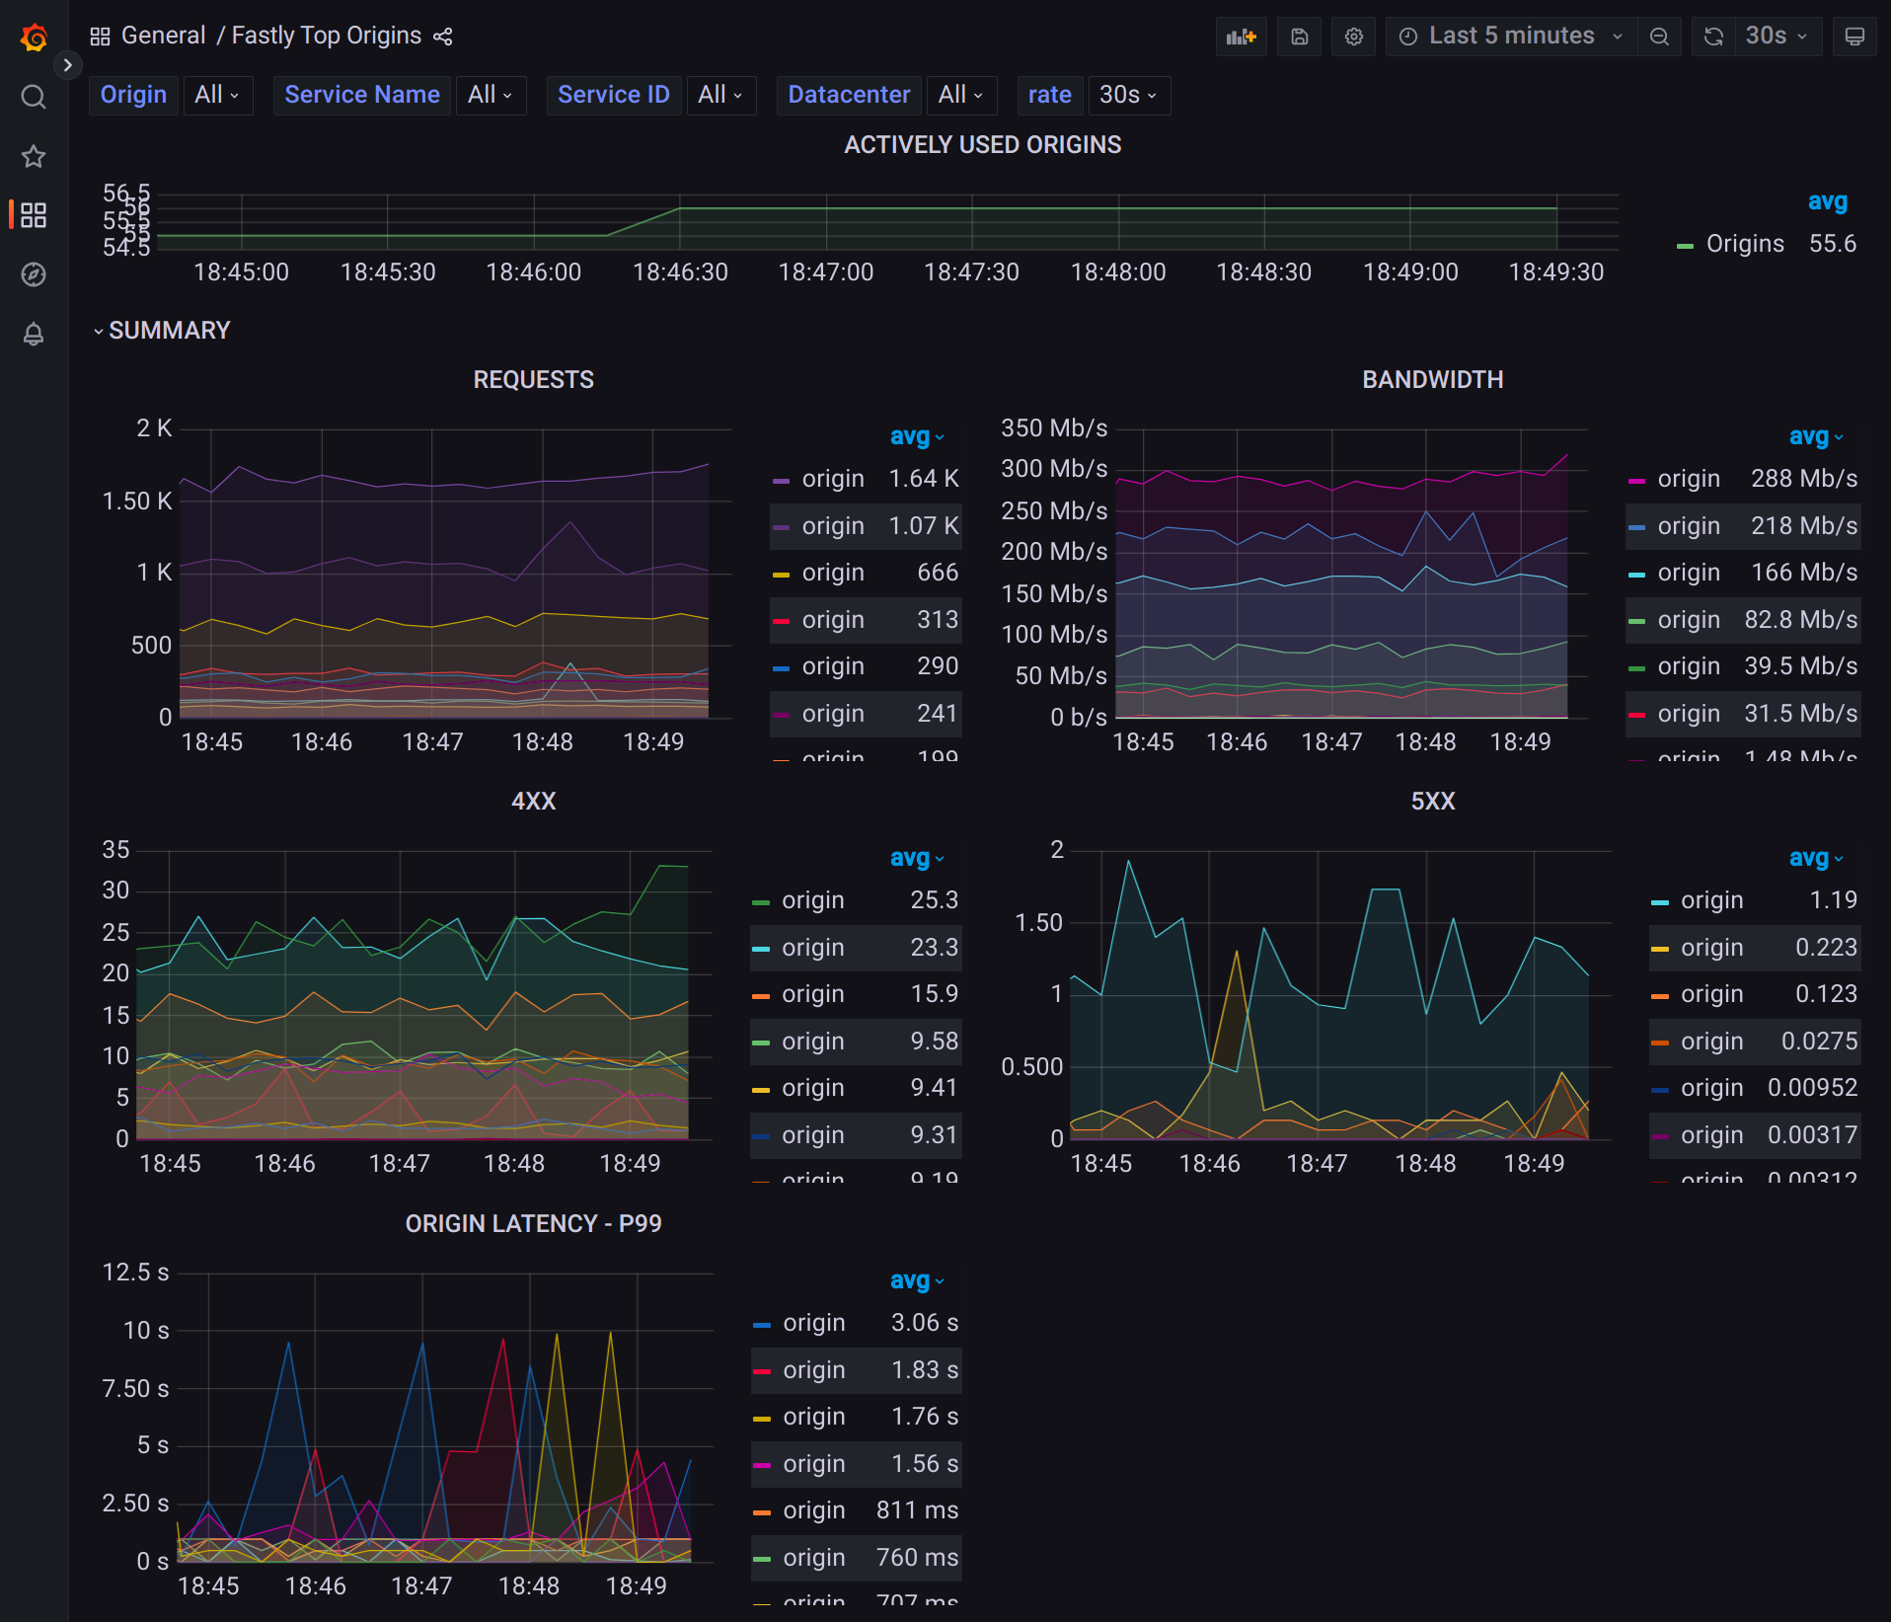This screenshot has width=1891, height=1622.
Task: Open the REQUESTS panel title menu
Action: click(533, 380)
